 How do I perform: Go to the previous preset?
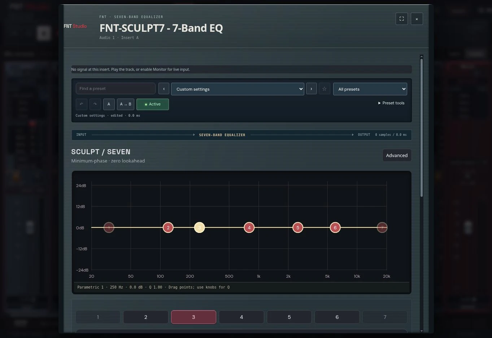(164, 89)
